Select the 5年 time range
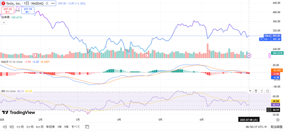The height and width of the screenshot is (131, 284). point(67,127)
